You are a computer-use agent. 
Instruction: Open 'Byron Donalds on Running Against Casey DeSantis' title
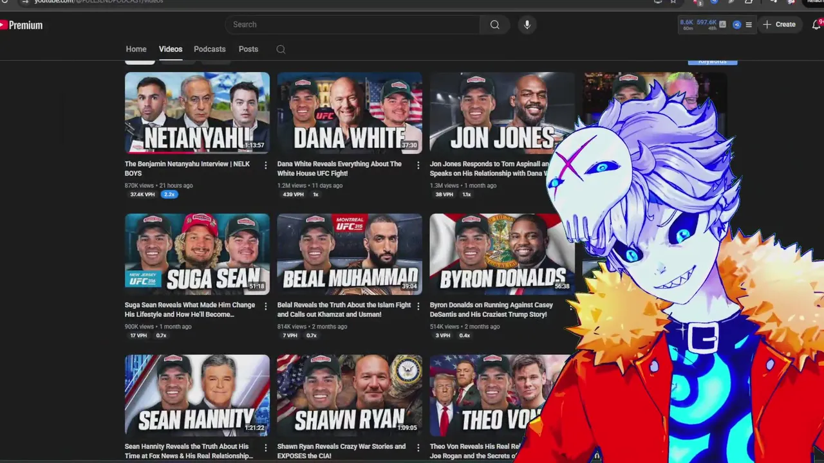coord(491,309)
